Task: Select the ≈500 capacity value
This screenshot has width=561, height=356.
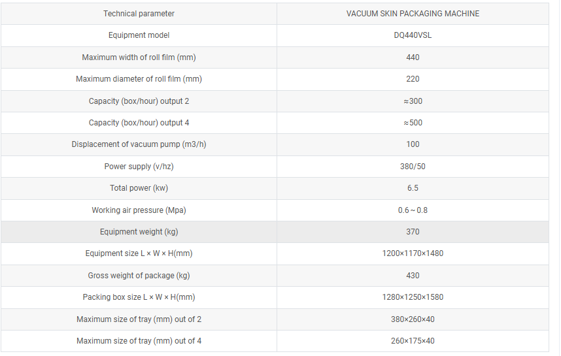Action: click(413, 123)
